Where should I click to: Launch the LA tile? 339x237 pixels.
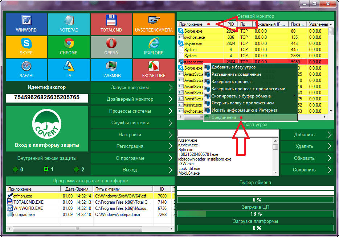pyautogui.click(x=69, y=70)
